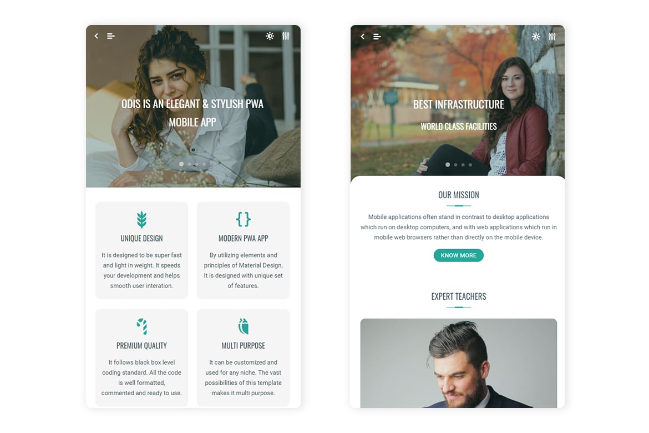Open the Unique Design card heading
Screen dimensions: 649x433
[141, 238]
